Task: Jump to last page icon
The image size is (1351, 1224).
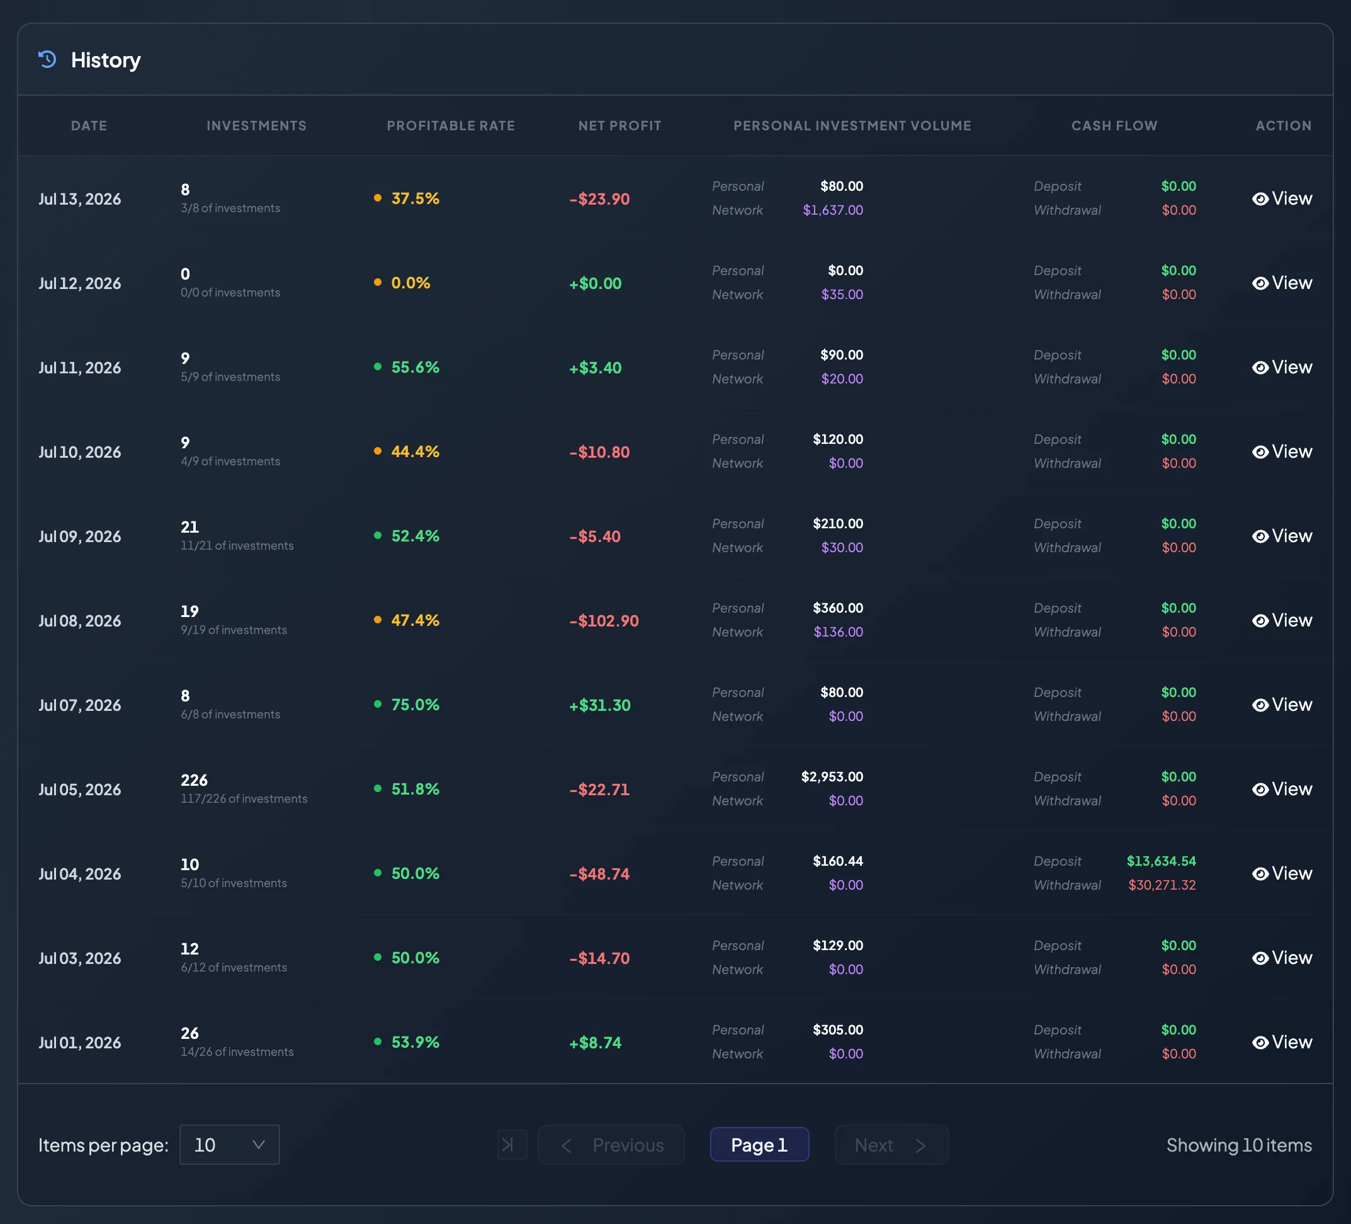Action: pyautogui.click(x=512, y=1145)
